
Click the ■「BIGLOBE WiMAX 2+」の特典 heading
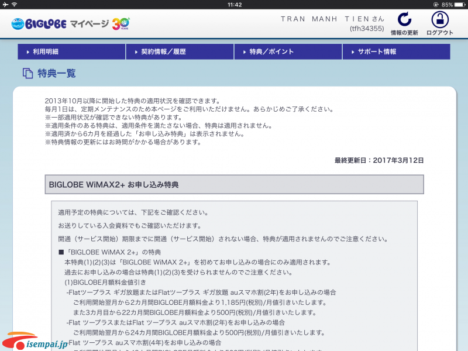click(x=110, y=252)
